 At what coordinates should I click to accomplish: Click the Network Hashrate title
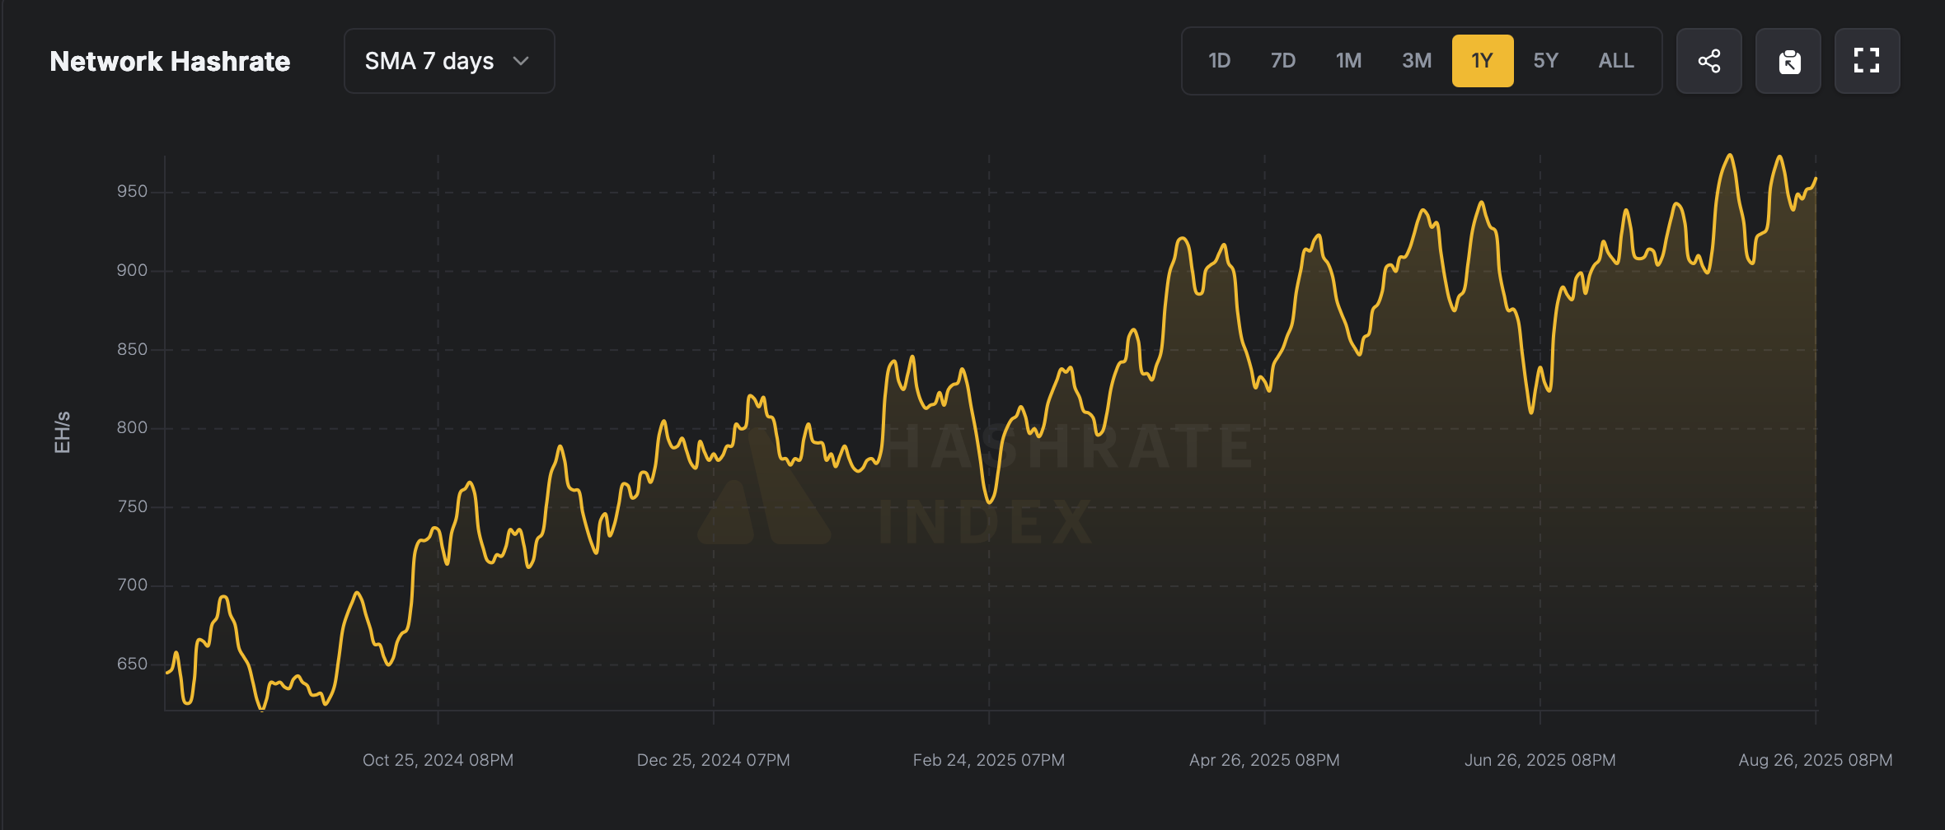point(170,61)
